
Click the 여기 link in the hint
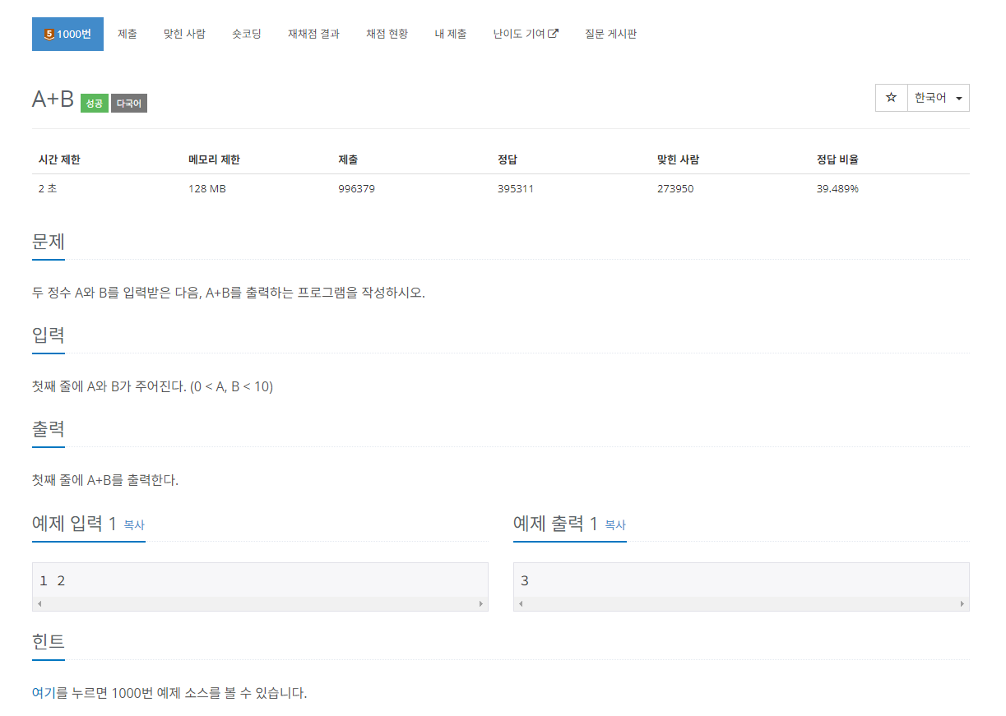(43, 693)
